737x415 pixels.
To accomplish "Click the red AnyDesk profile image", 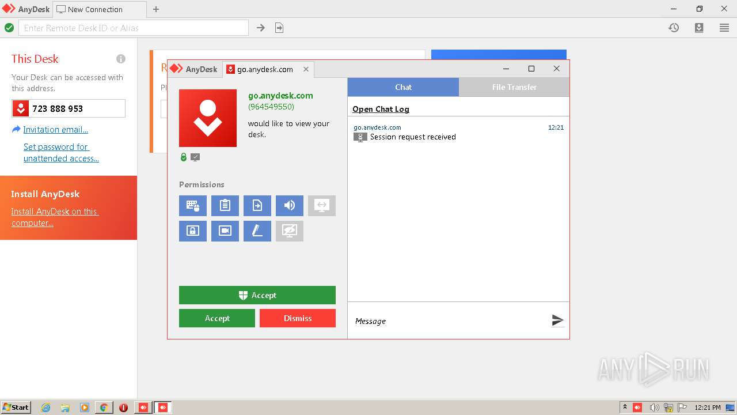I will click(208, 118).
